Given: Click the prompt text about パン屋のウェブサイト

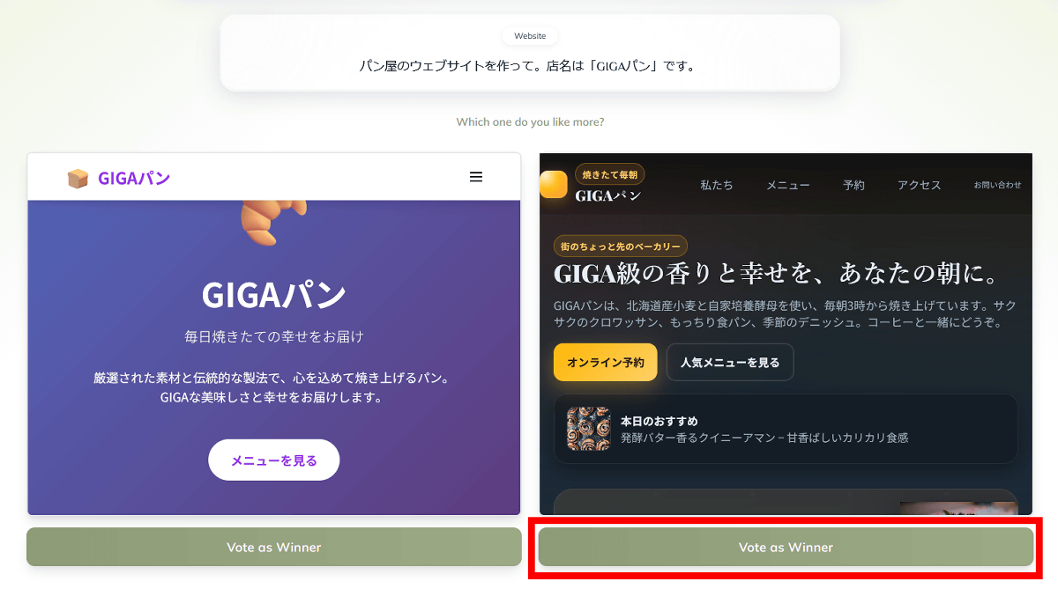Looking at the screenshot, I should [527, 66].
